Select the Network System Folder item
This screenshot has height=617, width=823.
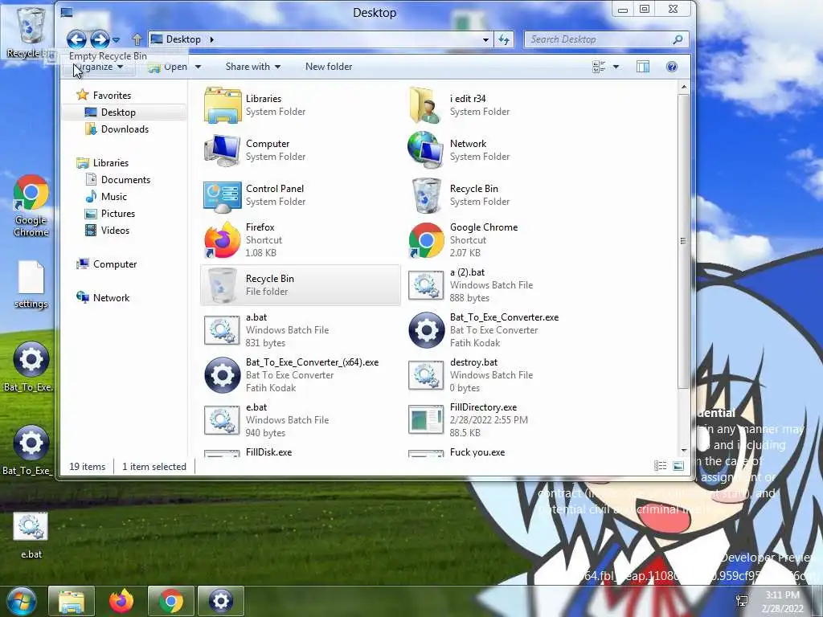[x=504, y=150]
